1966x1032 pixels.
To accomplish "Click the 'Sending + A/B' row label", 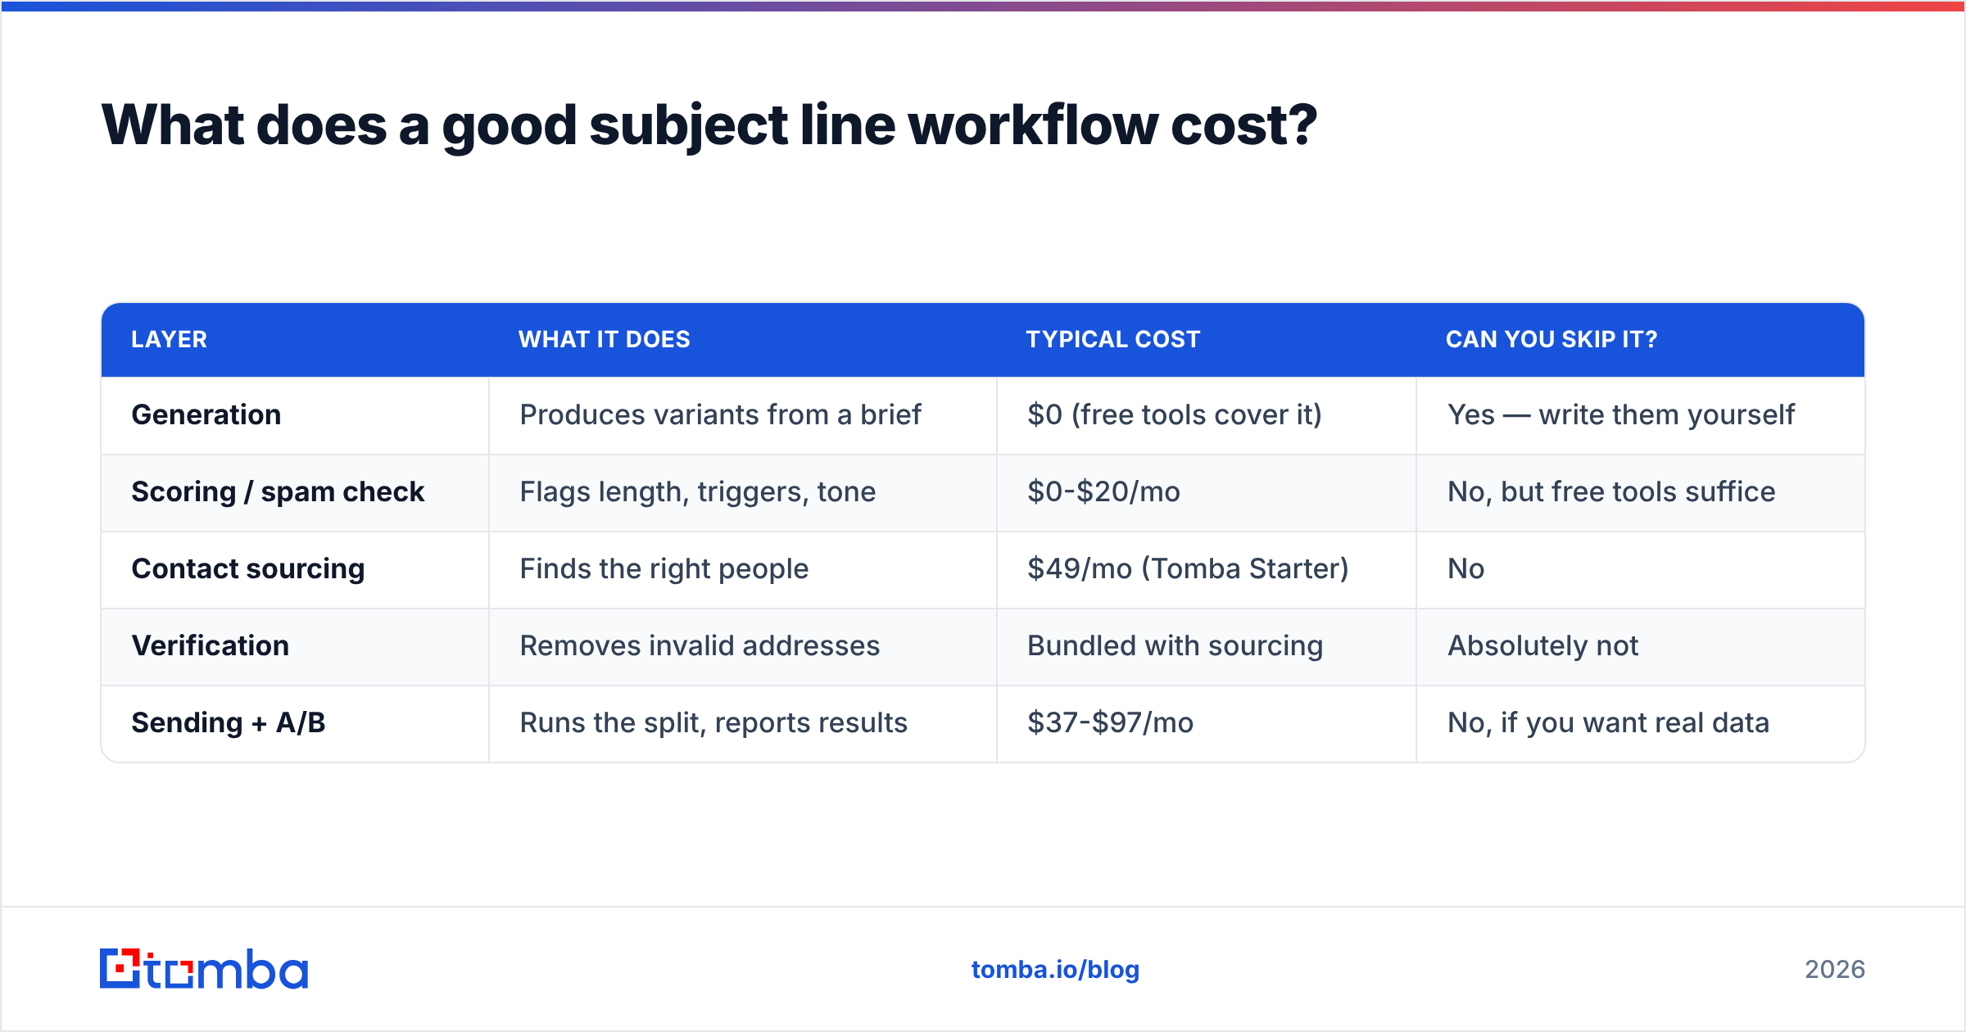I will tap(229, 722).
